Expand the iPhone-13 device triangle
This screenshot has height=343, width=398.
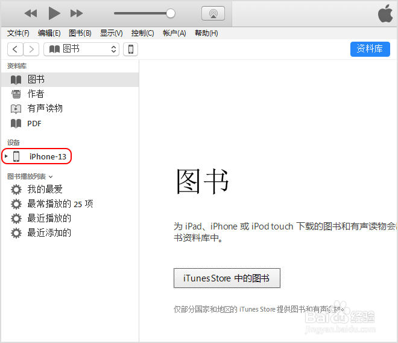(x=7, y=156)
